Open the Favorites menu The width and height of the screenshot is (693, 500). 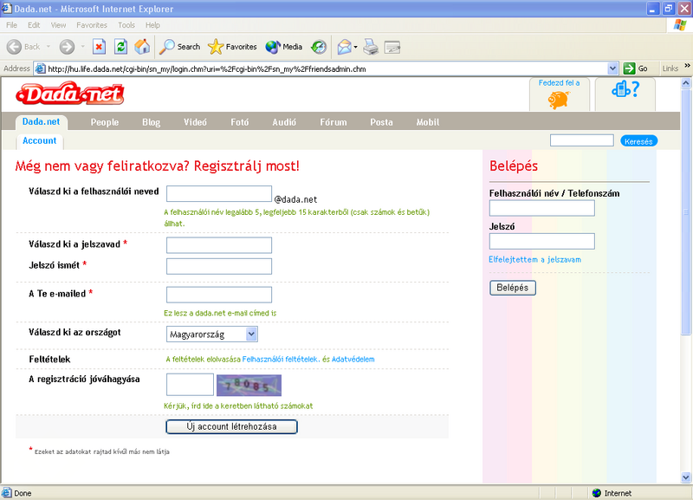[92, 25]
